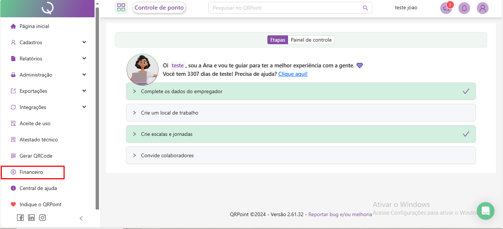503x229 pixels.
Task: Expand the 'Crie um local de trabalho' step
Action: [301, 113]
